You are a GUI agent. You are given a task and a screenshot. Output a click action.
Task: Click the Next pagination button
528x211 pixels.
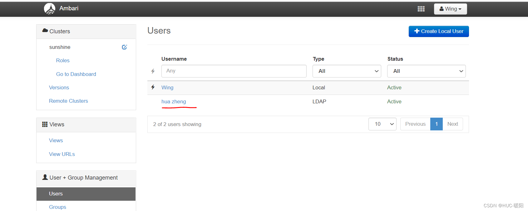tap(453, 124)
